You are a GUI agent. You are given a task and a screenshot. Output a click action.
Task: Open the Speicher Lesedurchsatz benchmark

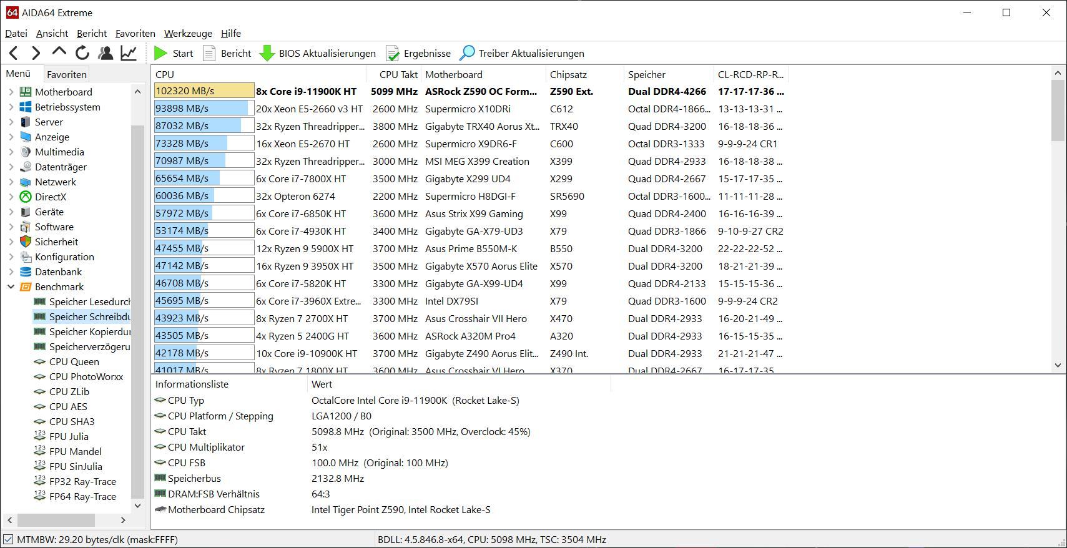[x=89, y=301]
